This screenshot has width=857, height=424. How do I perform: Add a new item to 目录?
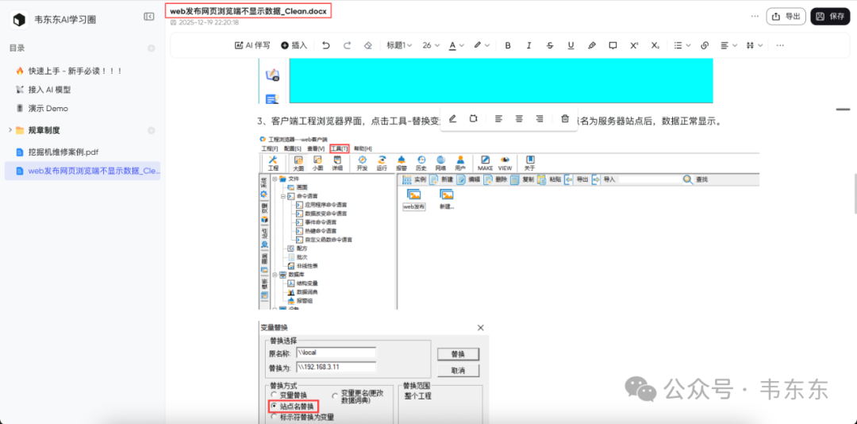pos(152,48)
